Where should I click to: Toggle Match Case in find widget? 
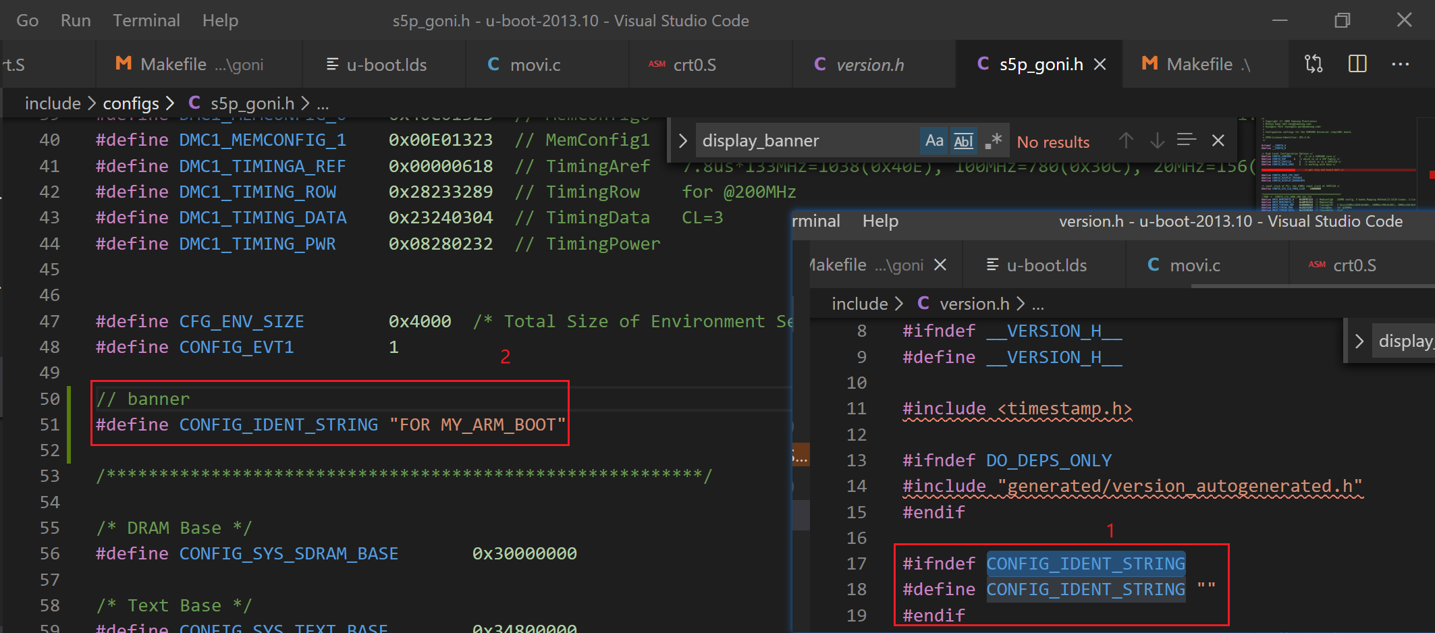pos(934,140)
